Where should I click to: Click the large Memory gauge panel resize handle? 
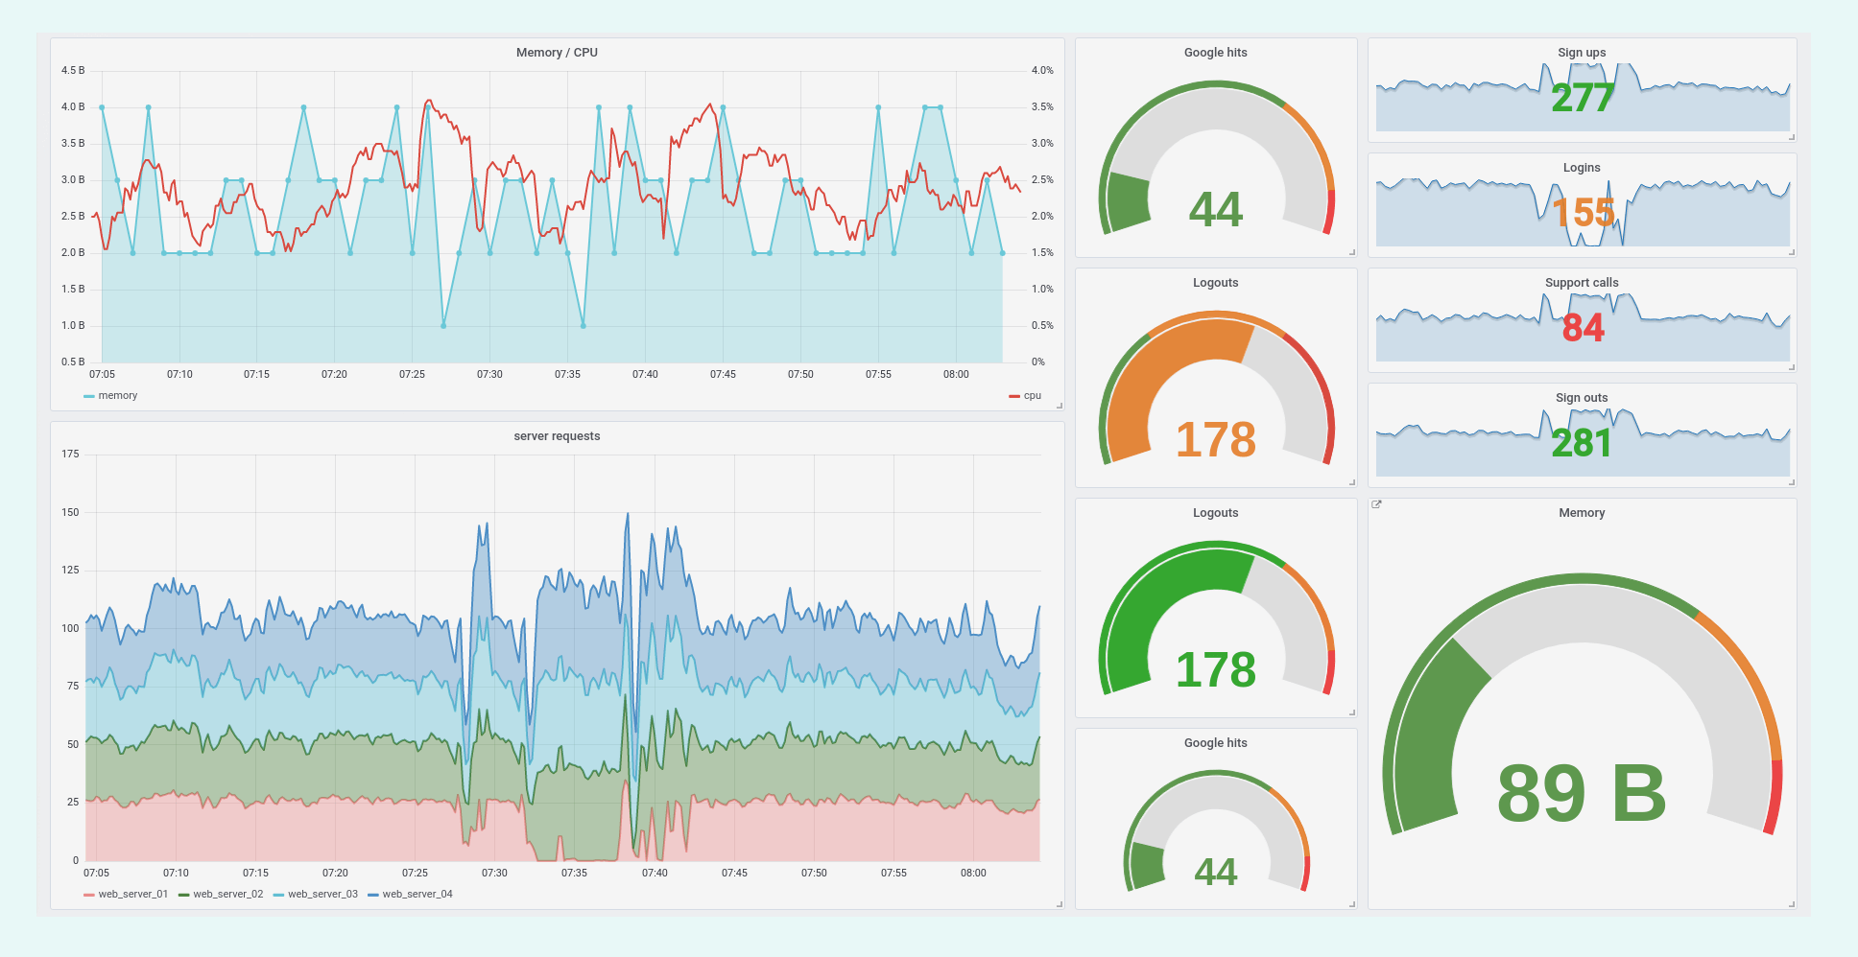[1792, 904]
